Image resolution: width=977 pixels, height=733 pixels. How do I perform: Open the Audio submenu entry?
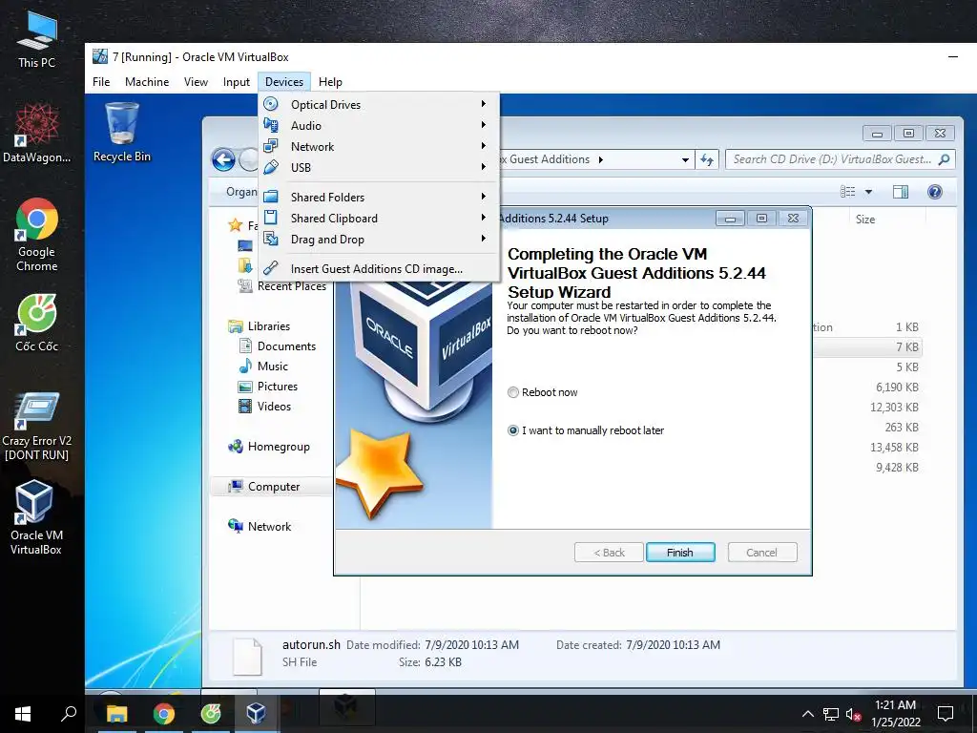pos(378,126)
